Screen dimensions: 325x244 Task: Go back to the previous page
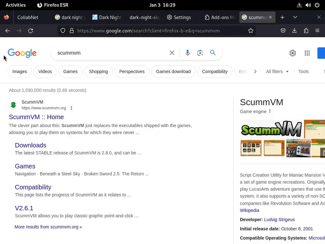tap(8, 31)
